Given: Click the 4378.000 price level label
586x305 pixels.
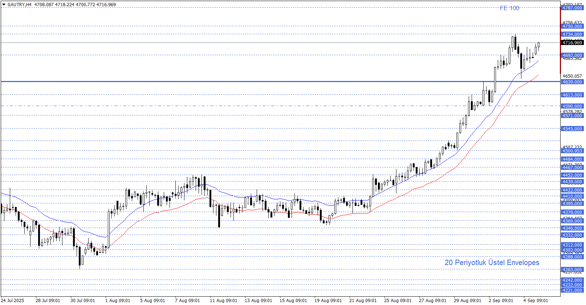Looking at the screenshot, I should click(x=572, y=212).
